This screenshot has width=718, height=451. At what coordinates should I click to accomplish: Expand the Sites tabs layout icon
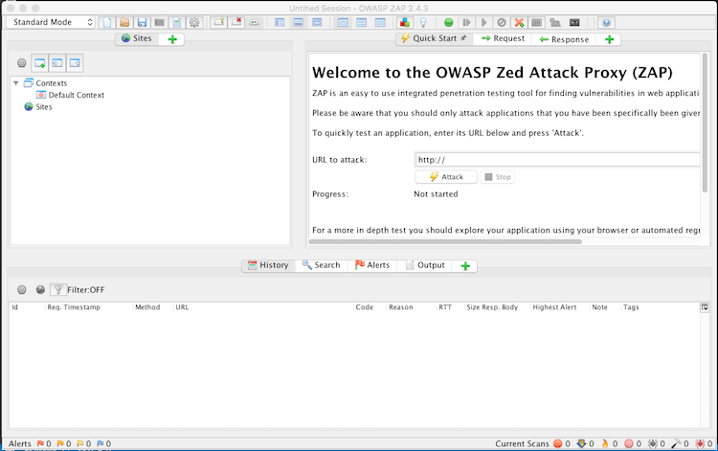tap(280, 22)
